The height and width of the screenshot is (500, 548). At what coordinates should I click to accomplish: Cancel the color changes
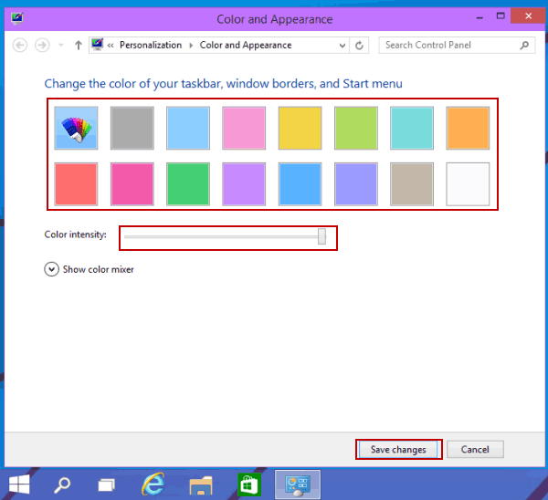tap(475, 450)
